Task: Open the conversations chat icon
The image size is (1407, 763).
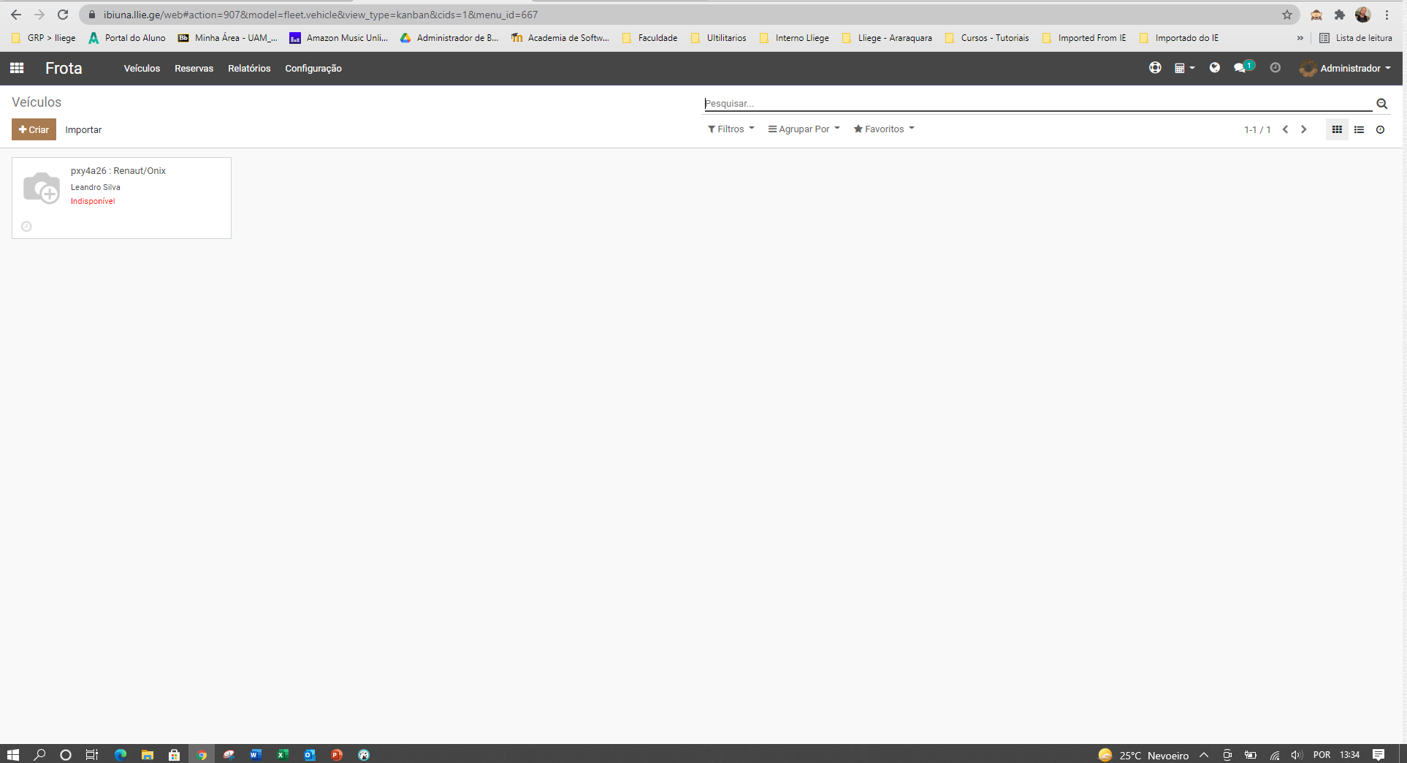Action: [1240, 68]
